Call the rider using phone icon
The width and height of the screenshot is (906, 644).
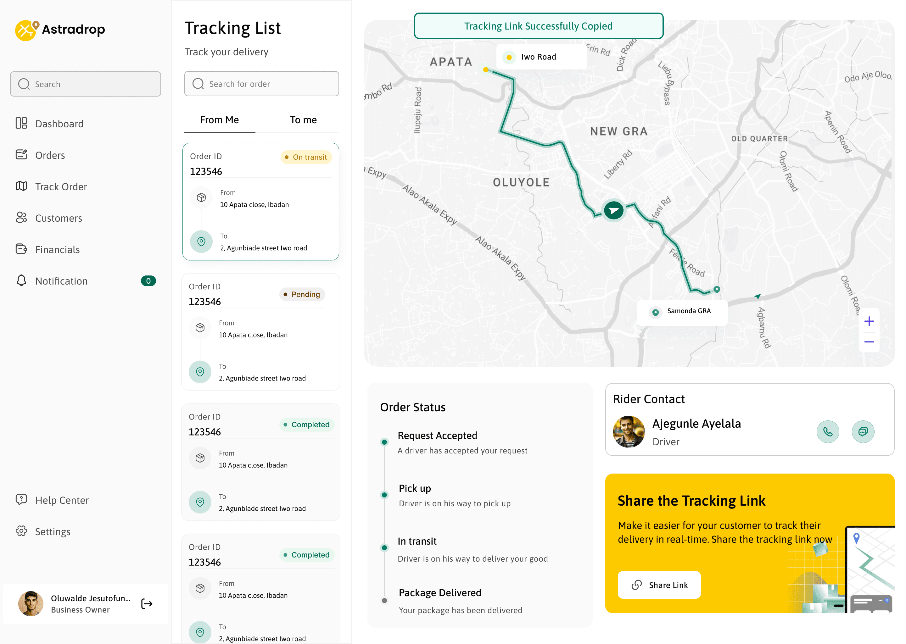click(x=827, y=431)
